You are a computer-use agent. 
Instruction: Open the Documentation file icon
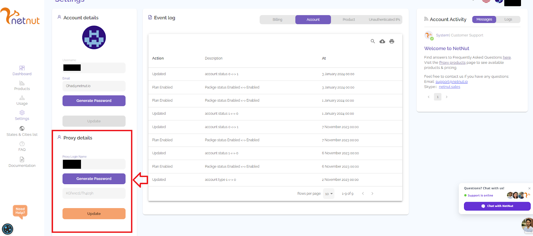tap(22, 160)
